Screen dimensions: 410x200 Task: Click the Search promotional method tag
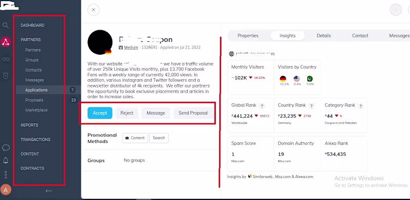tap(159, 138)
